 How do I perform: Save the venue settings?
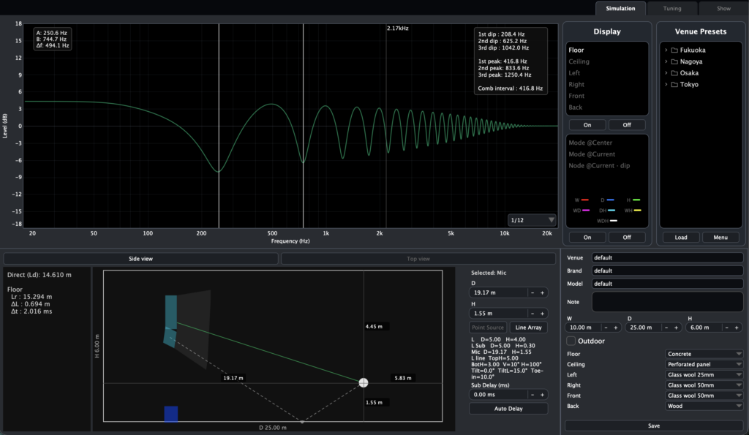(x=654, y=426)
